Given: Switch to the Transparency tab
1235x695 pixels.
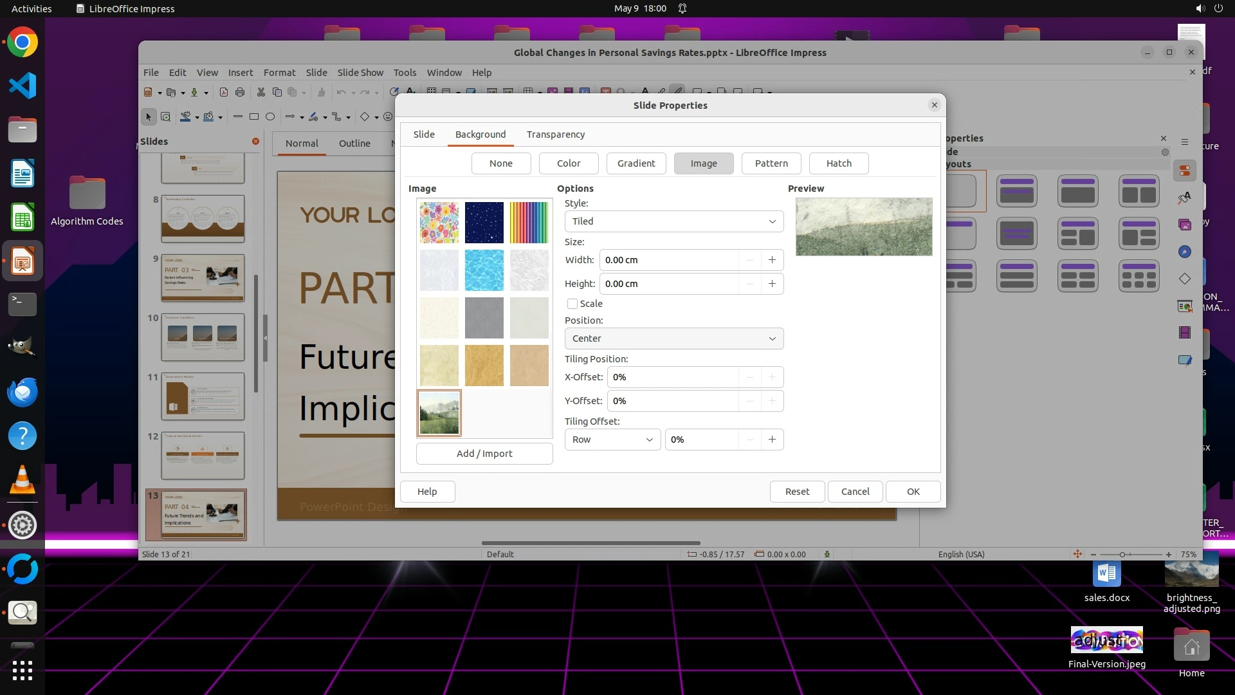Looking at the screenshot, I should 556,134.
